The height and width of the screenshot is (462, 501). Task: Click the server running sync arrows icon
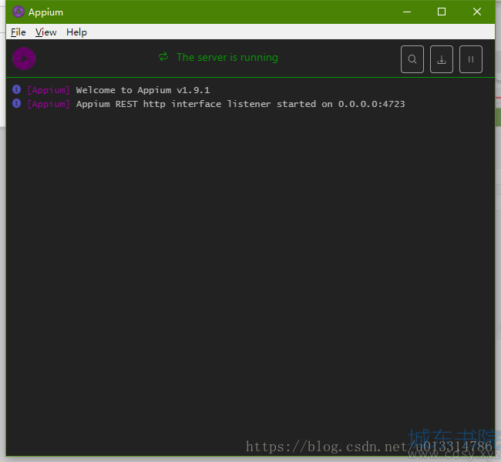click(x=163, y=57)
